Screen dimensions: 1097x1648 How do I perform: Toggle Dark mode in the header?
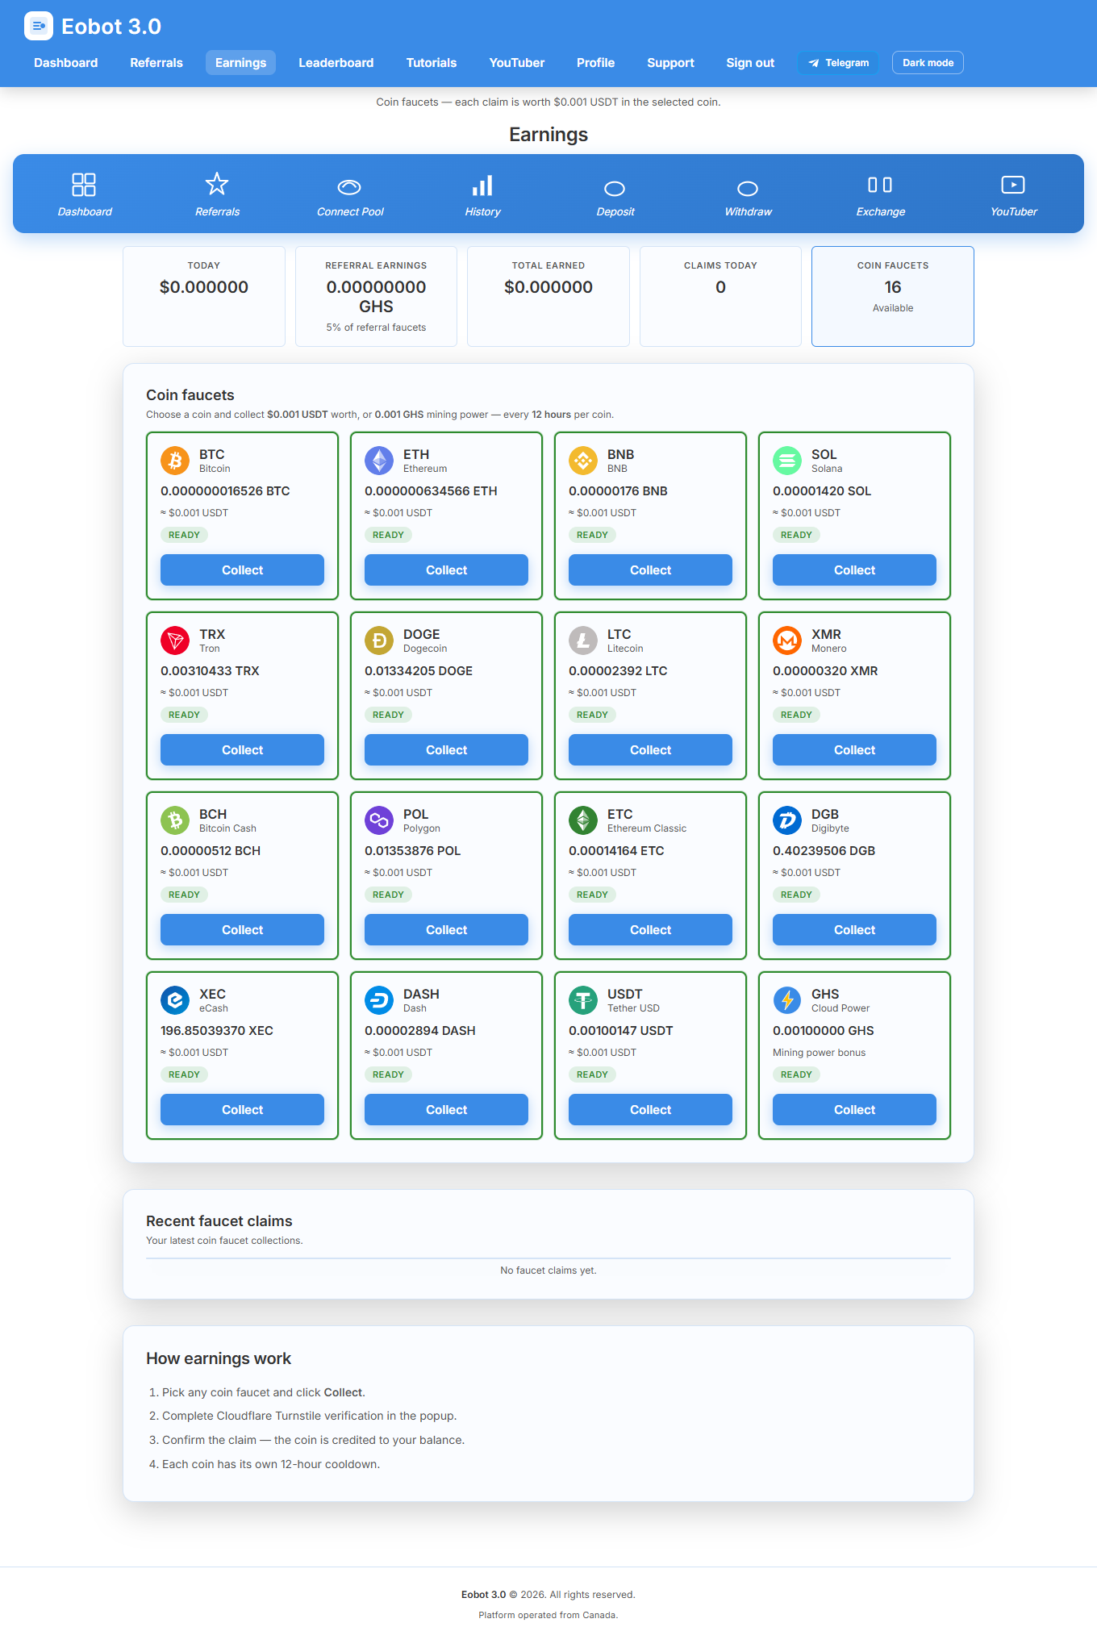[928, 63]
